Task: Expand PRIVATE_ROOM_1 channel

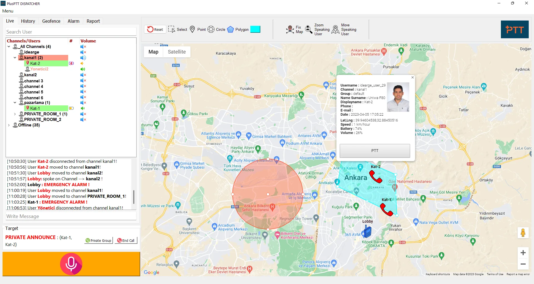Action: tap(15, 114)
